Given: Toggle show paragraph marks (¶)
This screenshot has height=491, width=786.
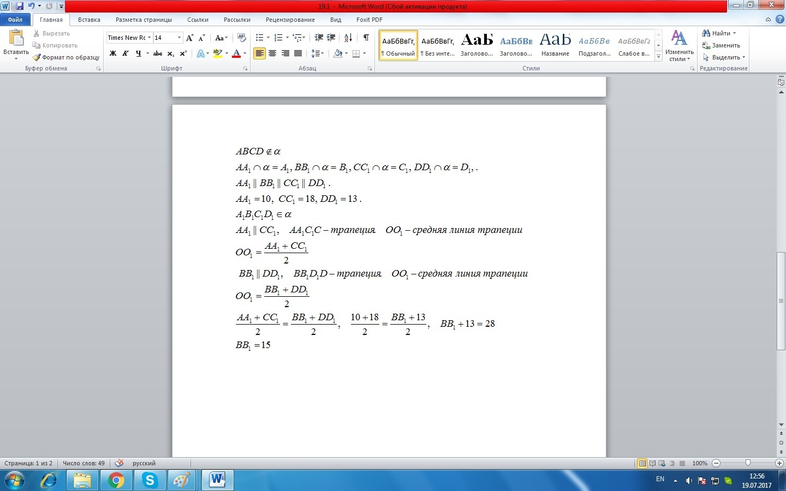Looking at the screenshot, I should coord(366,38).
